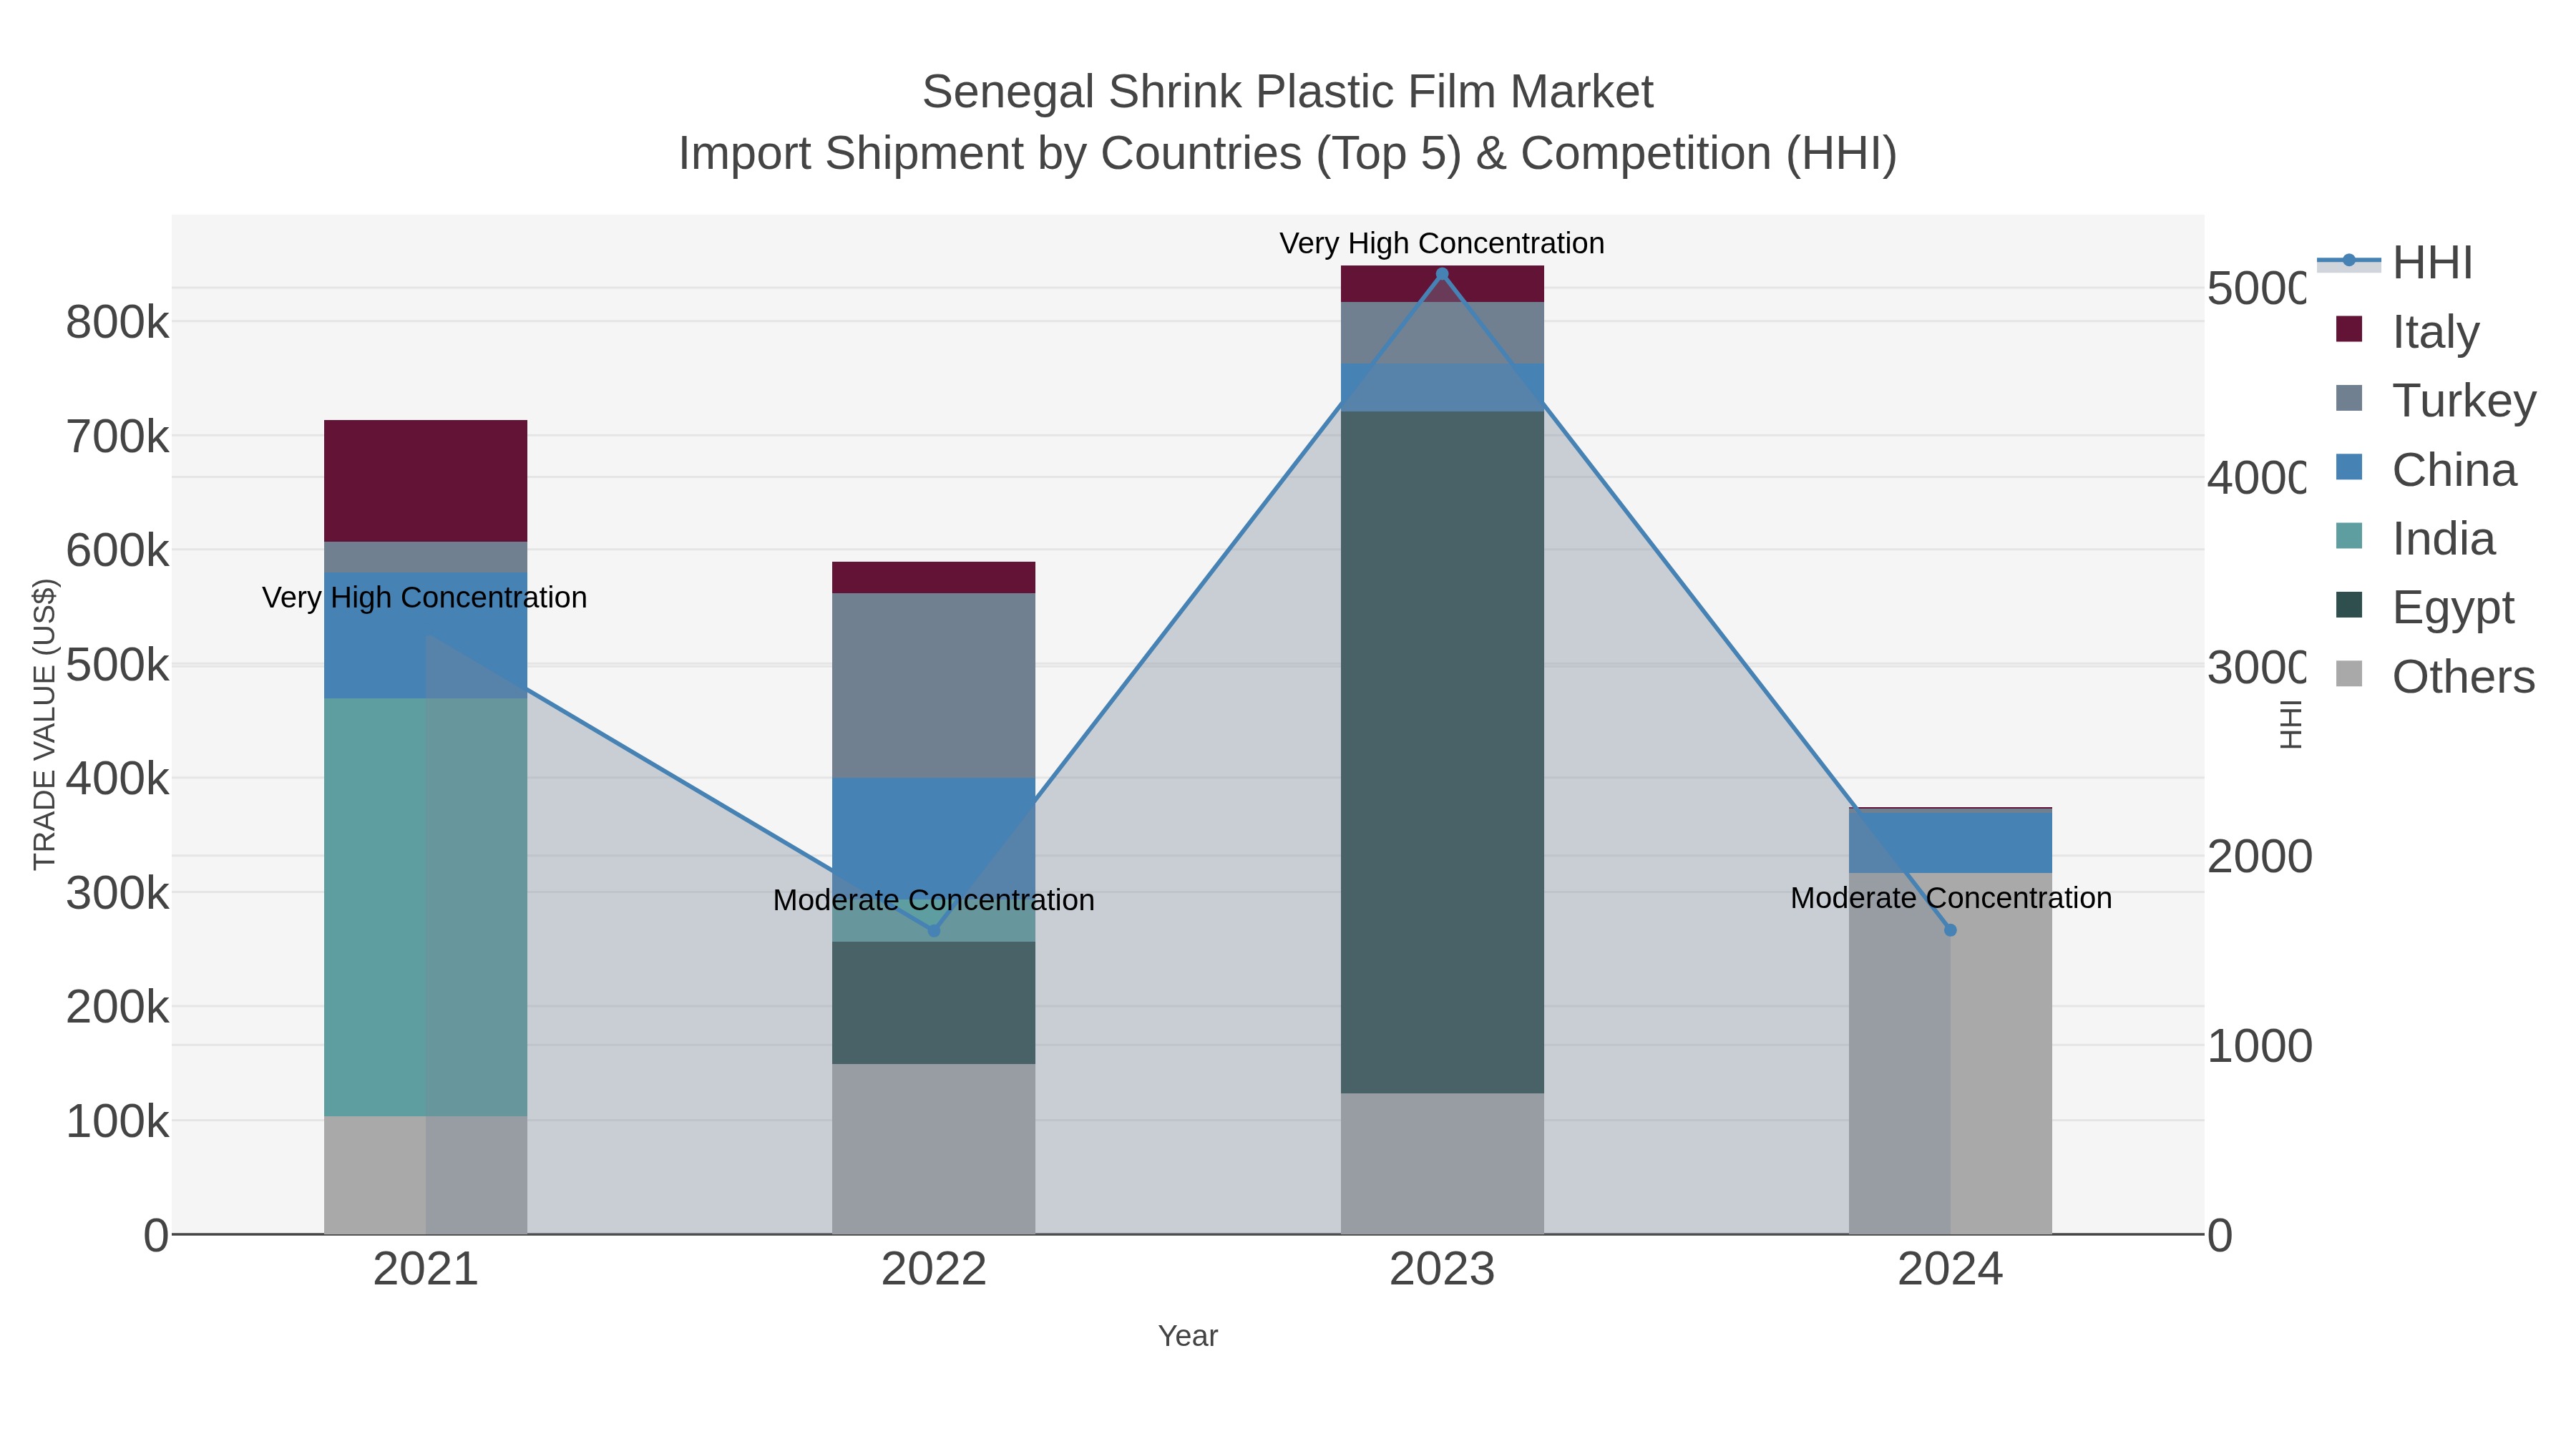Toggle the Egypt legend entry
The height and width of the screenshot is (1449, 2576).
[2425, 608]
